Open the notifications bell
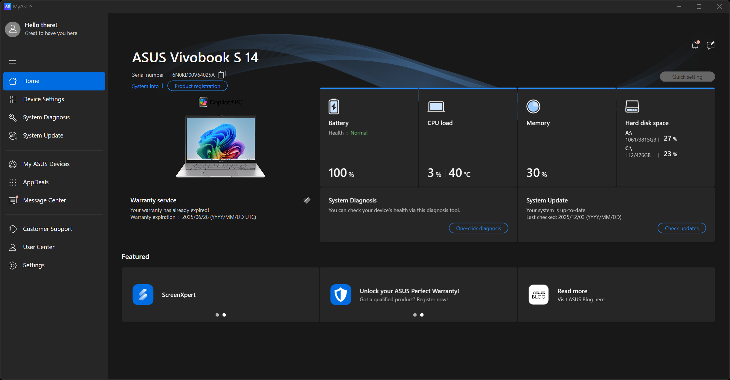This screenshot has height=380, width=730. point(695,46)
